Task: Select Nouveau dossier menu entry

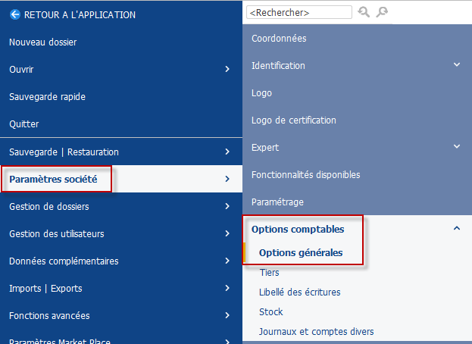Action: click(x=43, y=42)
